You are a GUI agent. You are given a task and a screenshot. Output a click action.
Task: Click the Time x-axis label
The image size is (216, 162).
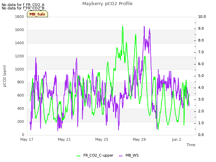(191, 145)
